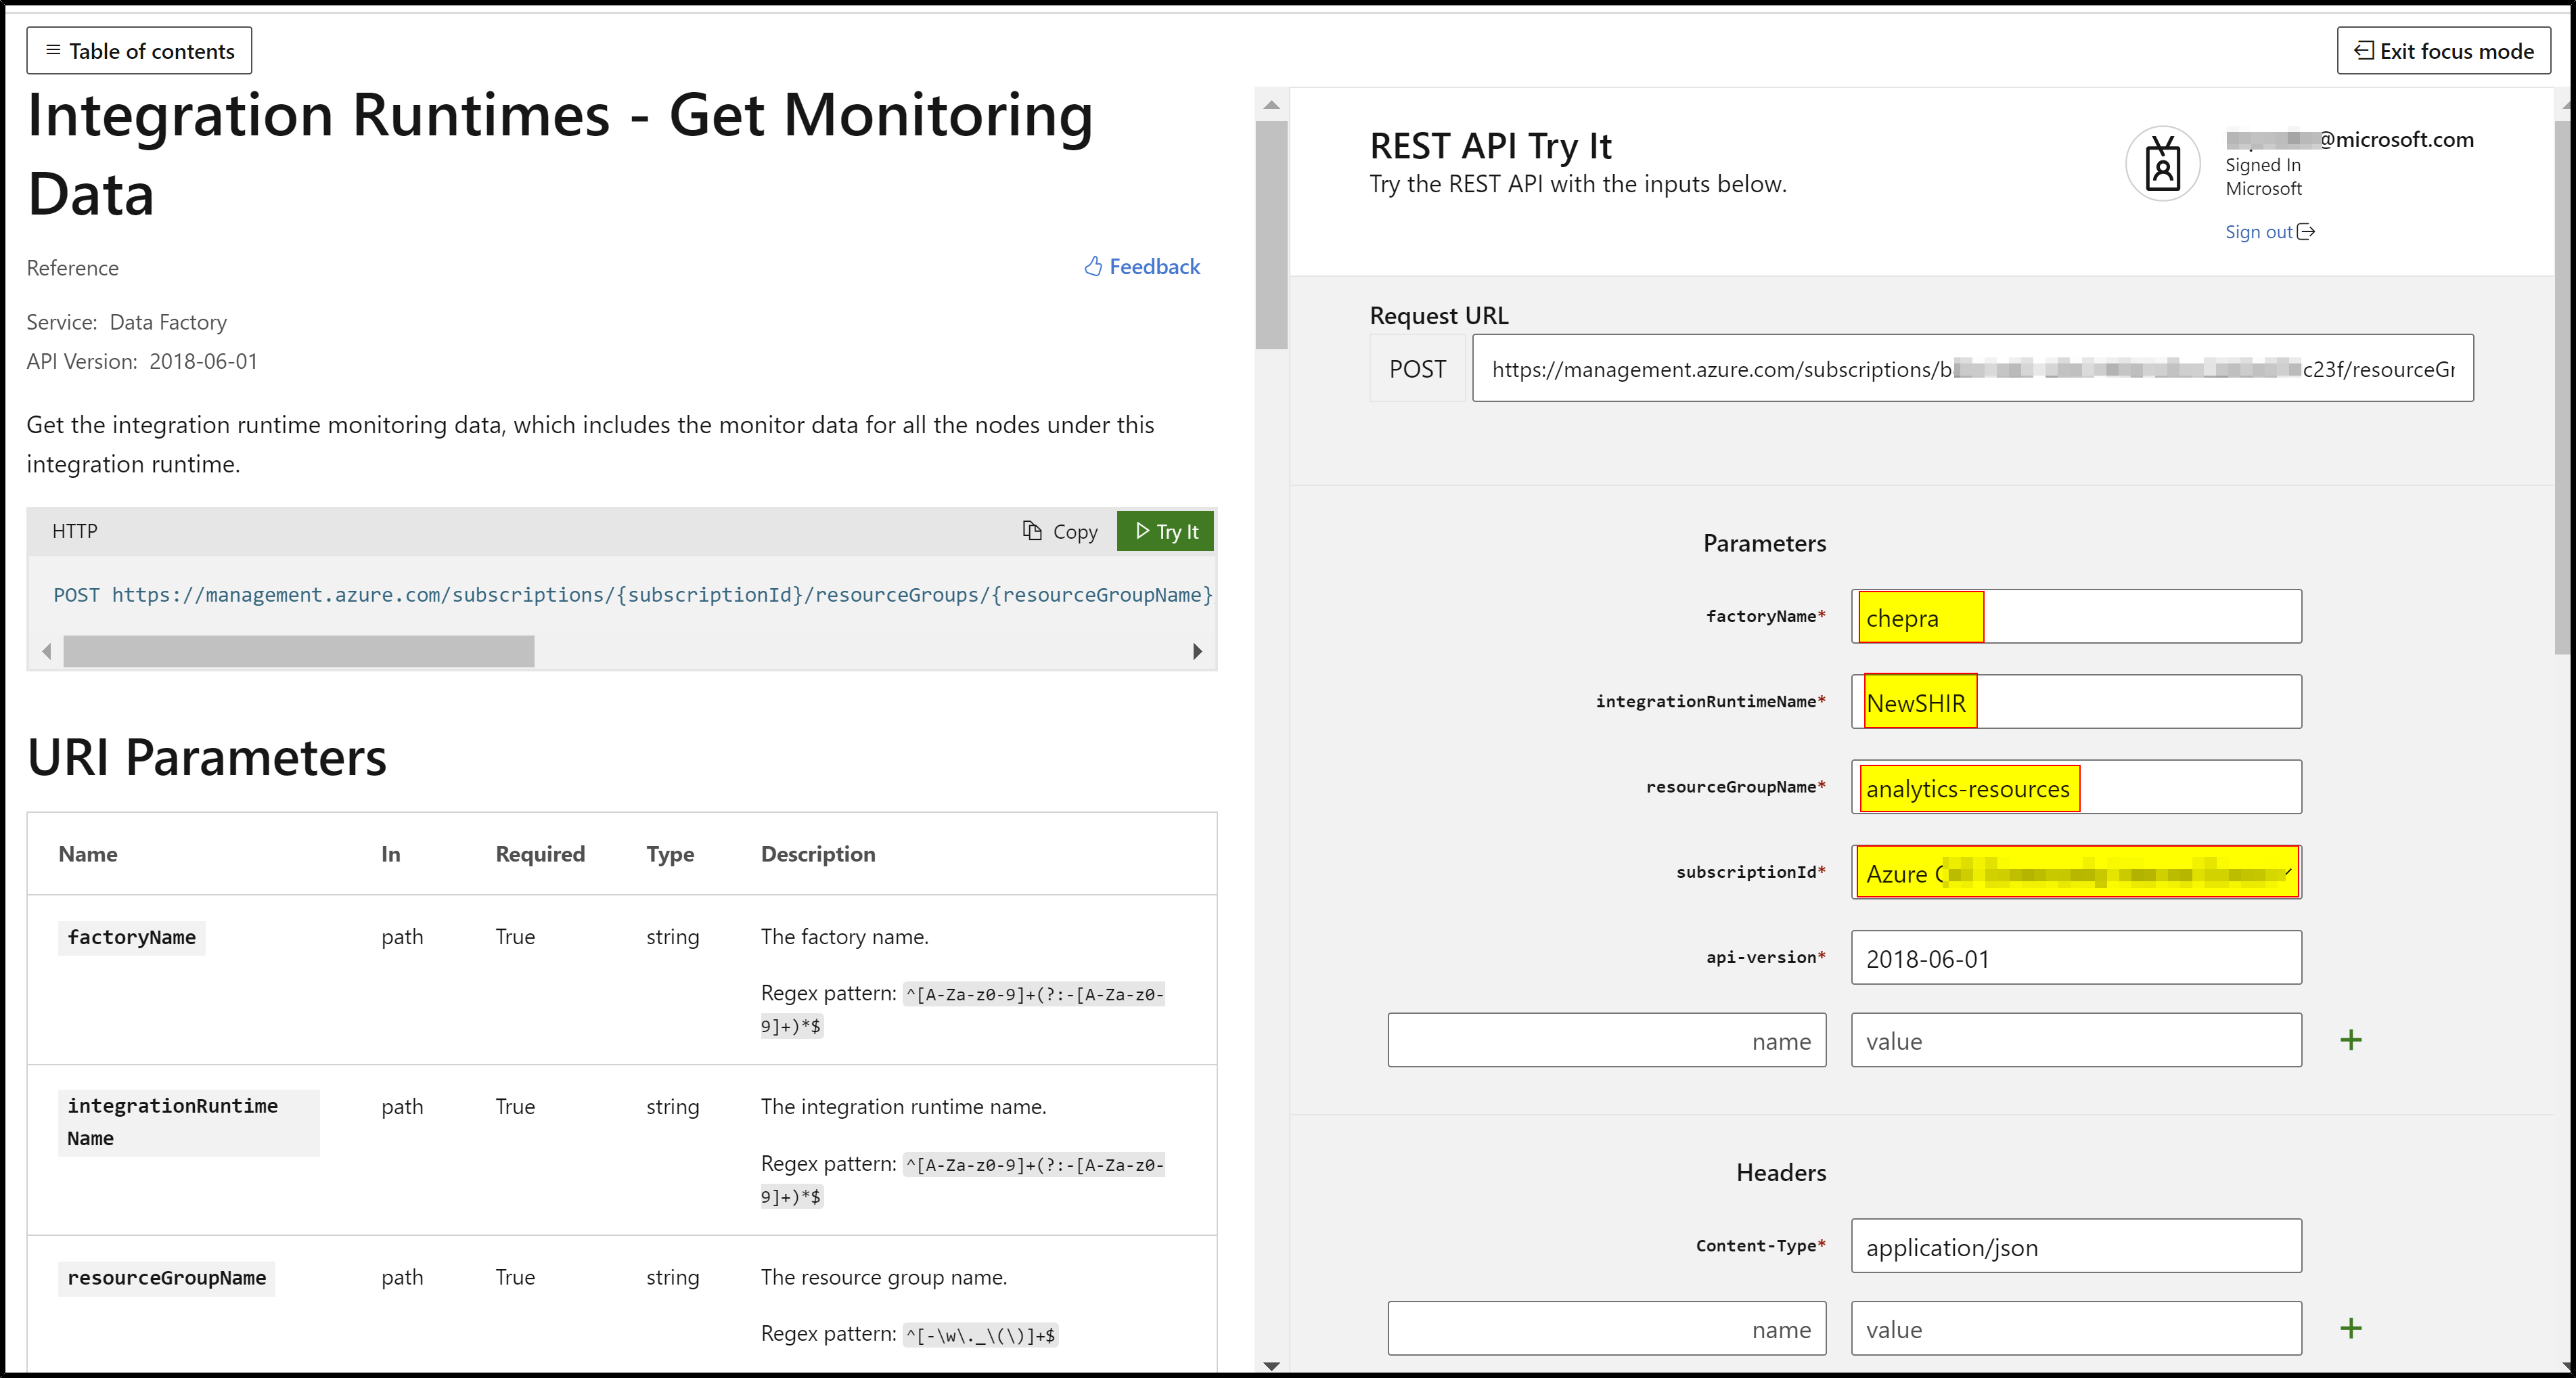Image resolution: width=2576 pixels, height=1378 pixels.
Task: Click the factoryName table cell
Action: pyautogui.click(x=131, y=937)
